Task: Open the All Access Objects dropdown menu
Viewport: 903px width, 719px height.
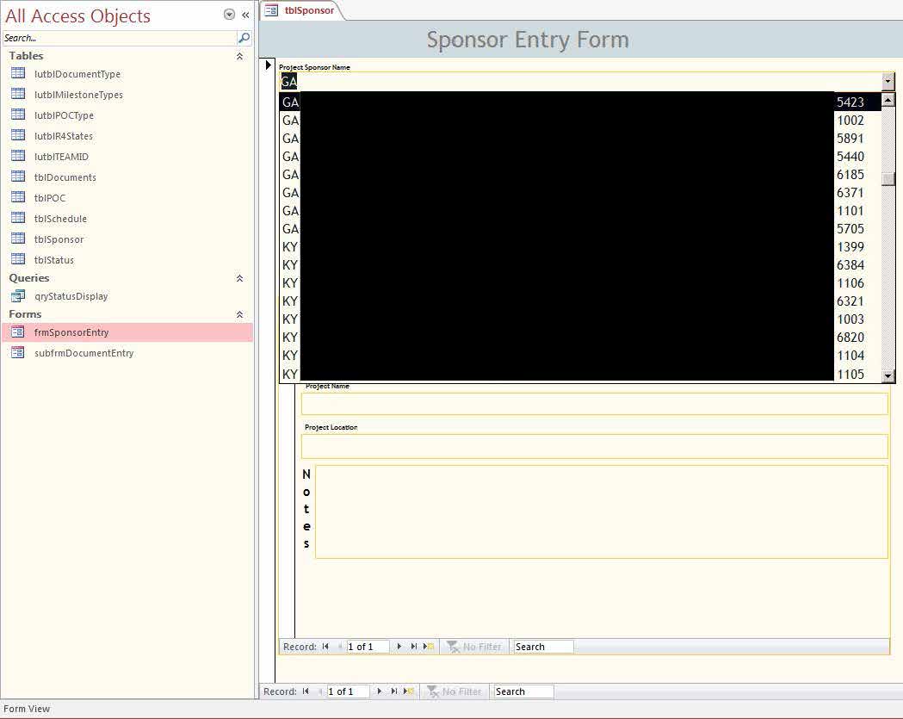Action: pyautogui.click(x=229, y=15)
